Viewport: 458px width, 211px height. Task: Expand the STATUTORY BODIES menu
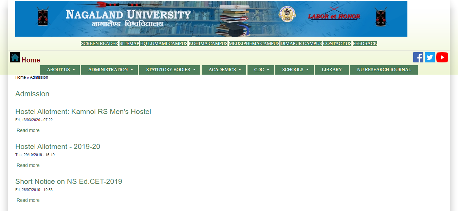tap(169, 70)
